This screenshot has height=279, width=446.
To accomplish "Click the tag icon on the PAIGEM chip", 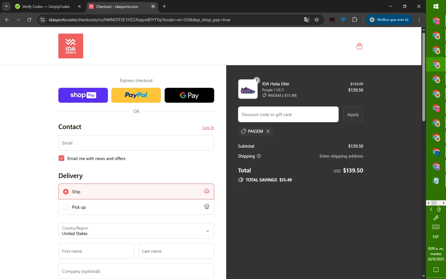I will (x=244, y=131).
